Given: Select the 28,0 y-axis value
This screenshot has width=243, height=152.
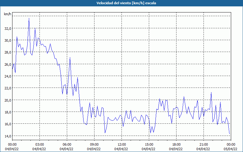Looking at the screenshot, I should 8,52.
